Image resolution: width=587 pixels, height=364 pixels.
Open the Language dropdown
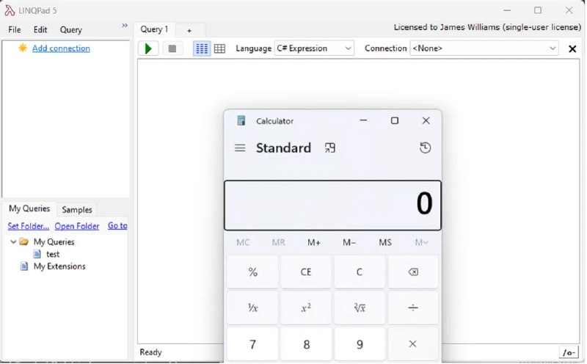click(314, 48)
